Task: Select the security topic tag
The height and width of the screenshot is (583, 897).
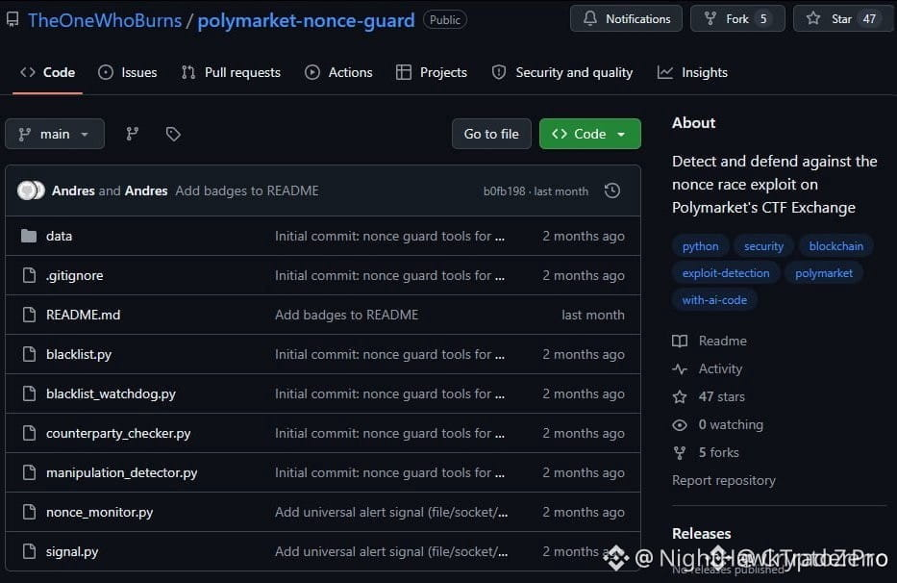Action: pyautogui.click(x=763, y=246)
